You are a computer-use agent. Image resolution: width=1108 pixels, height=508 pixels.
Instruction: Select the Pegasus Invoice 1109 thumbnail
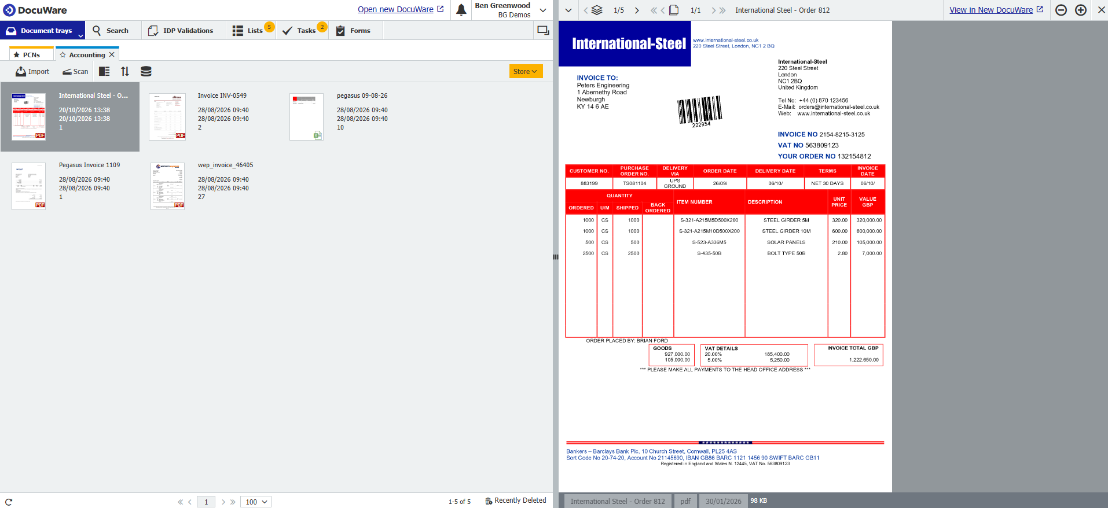28,186
